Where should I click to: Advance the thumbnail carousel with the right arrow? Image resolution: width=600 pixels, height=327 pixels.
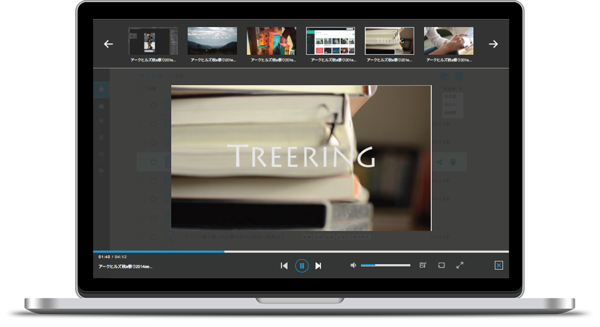(493, 43)
